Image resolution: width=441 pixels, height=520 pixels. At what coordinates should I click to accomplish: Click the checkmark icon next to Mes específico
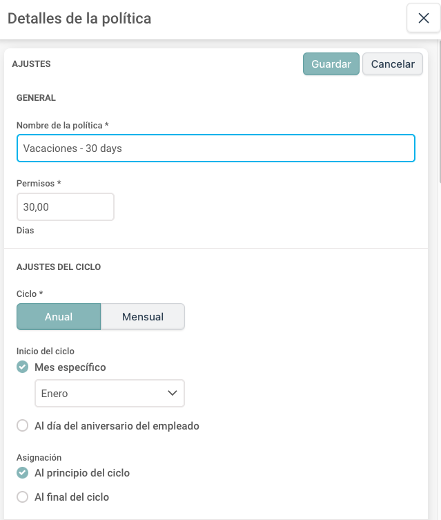(x=23, y=367)
